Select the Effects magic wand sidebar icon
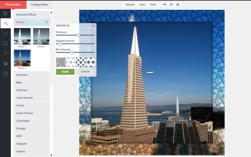251x157 pixels. (6, 23)
